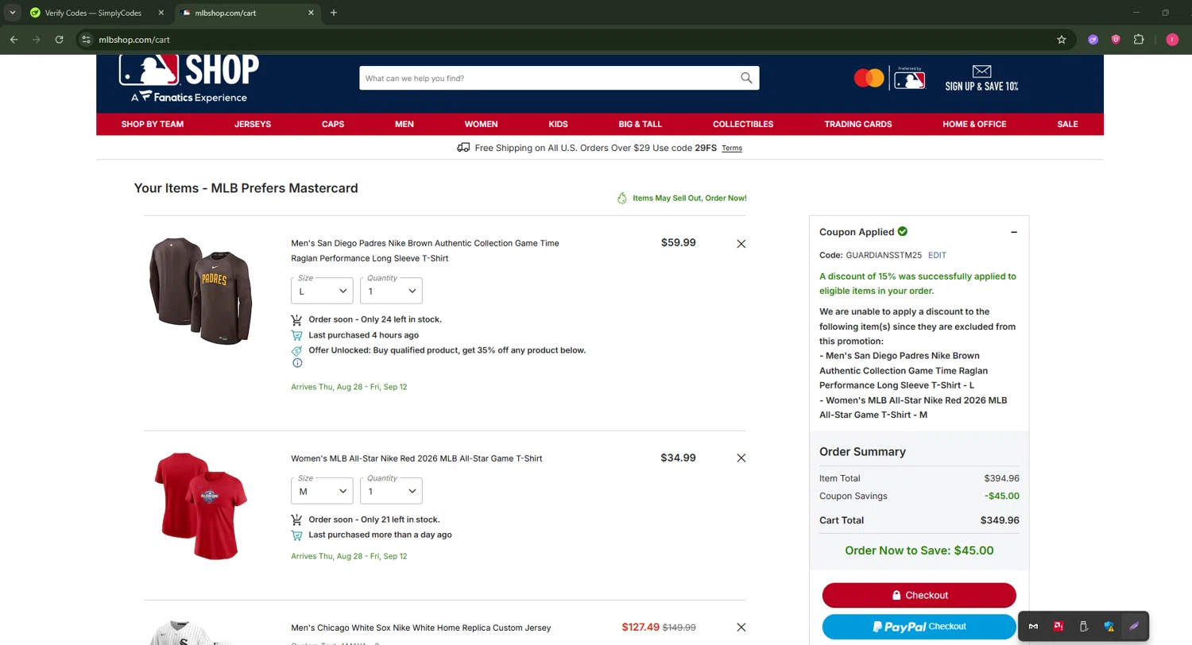Image resolution: width=1192 pixels, height=645 pixels.
Task: Remove the Chicago White Sox custom jersey
Action: [x=741, y=628]
